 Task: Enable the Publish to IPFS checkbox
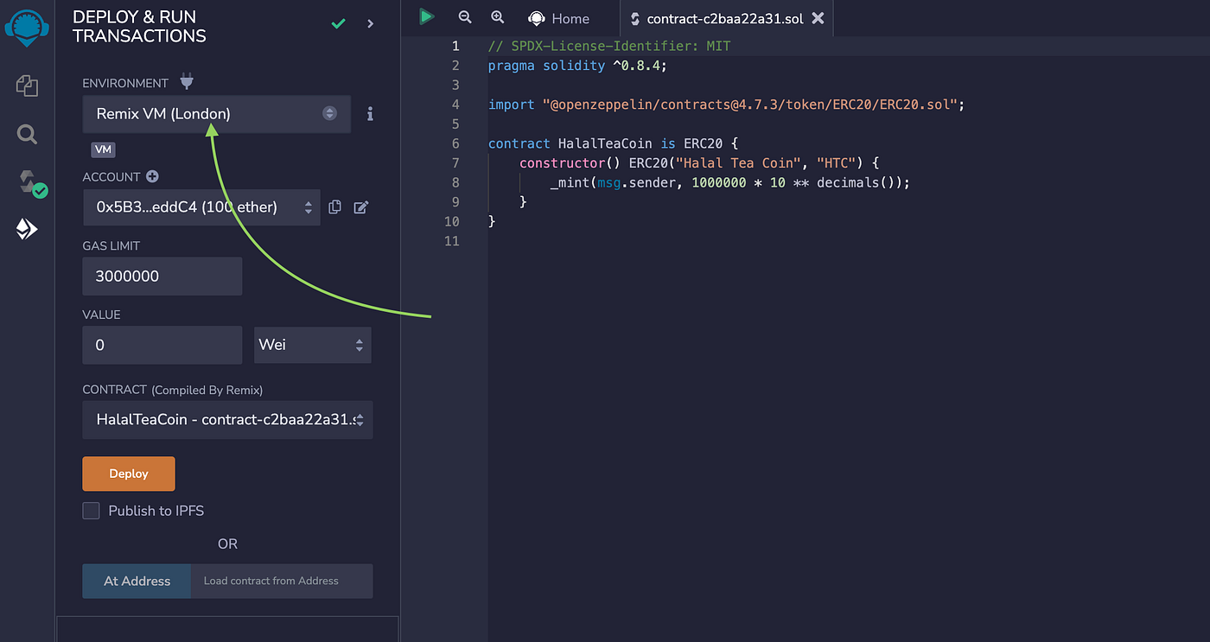[x=91, y=511]
